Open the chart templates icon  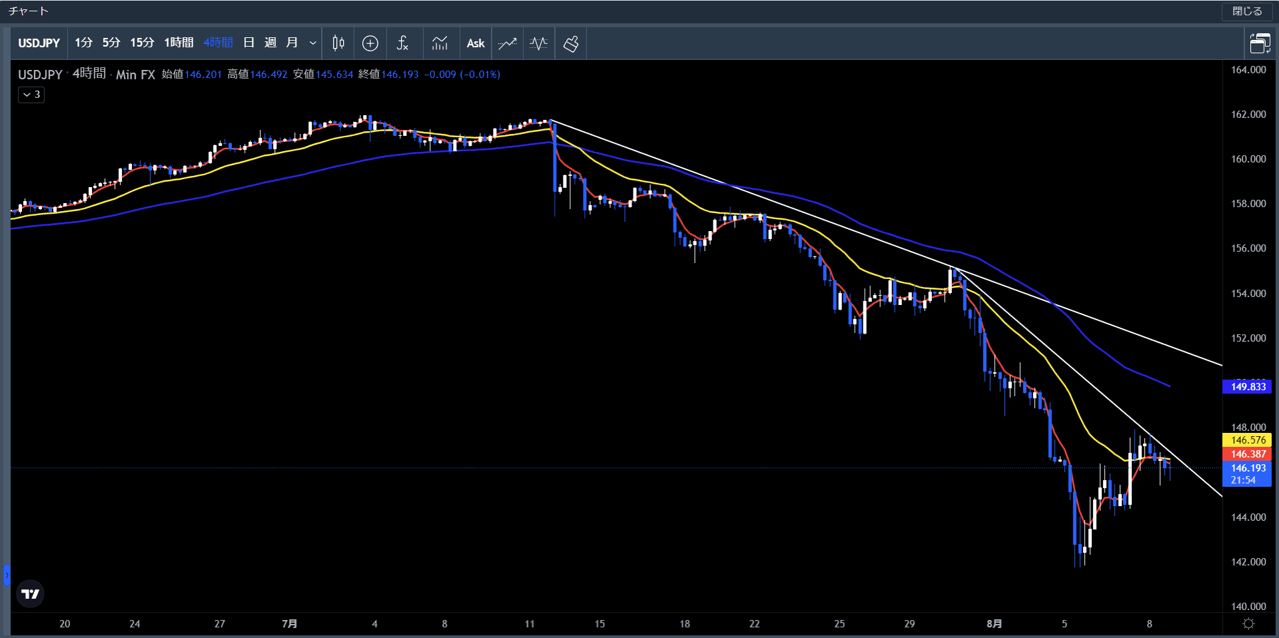point(440,43)
